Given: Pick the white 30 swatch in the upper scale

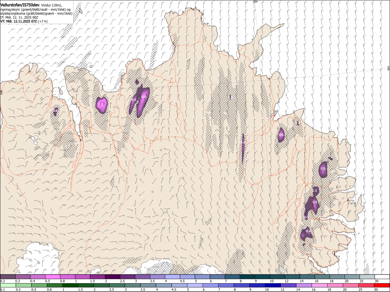Looking at the screenshot, I should [382, 276].
